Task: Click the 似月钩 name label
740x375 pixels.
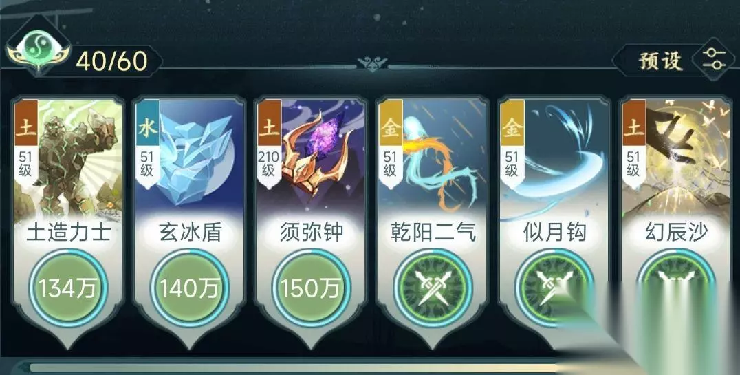Action: tap(554, 233)
